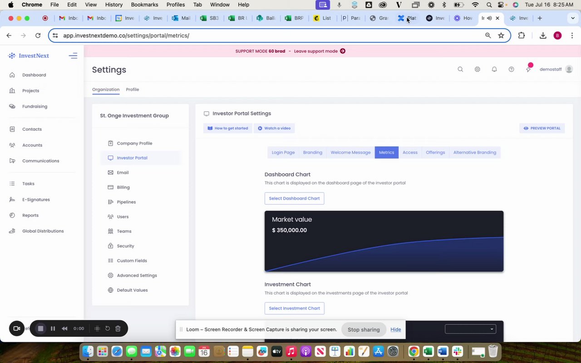Mute the audio-playing browser tab
The height and width of the screenshot is (363, 581).
pos(489,18)
